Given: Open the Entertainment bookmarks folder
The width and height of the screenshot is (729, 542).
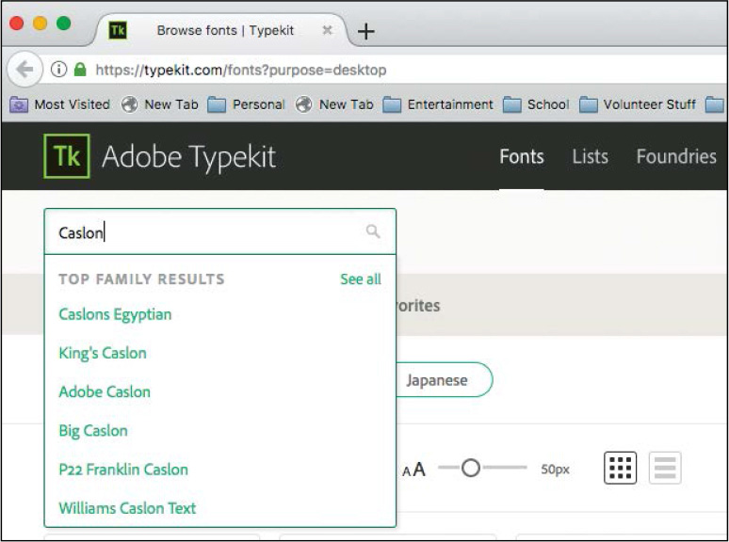Looking at the screenshot, I should [x=437, y=104].
